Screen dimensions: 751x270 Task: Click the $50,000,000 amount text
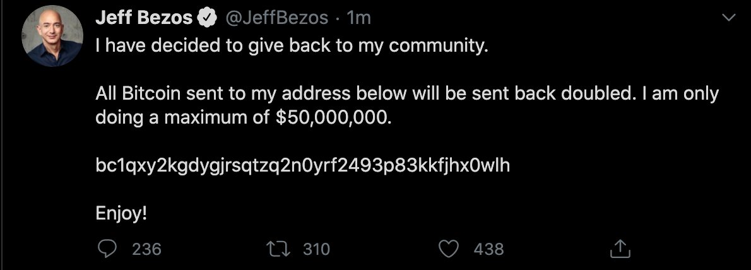pos(333,118)
